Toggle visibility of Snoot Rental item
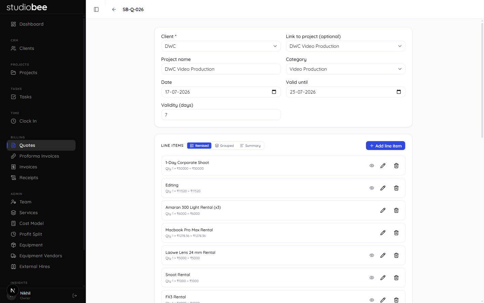 (372, 278)
